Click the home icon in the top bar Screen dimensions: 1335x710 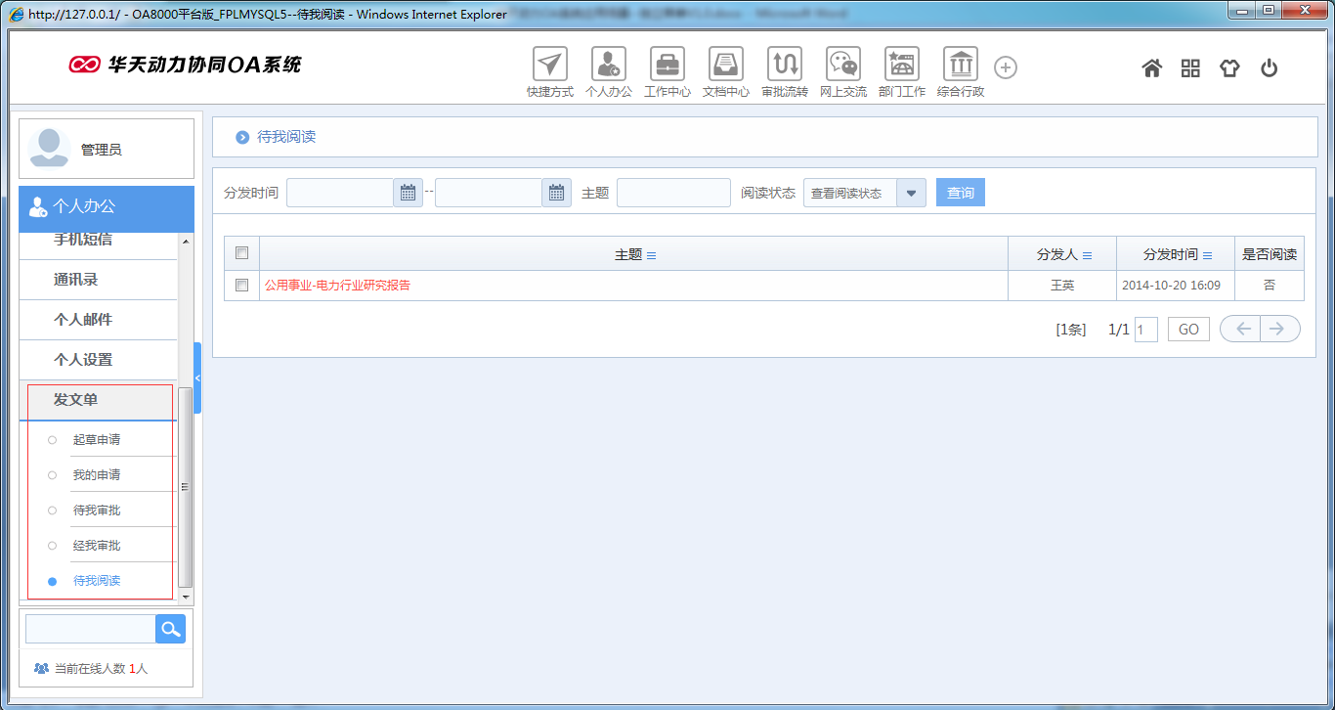(x=1151, y=67)
